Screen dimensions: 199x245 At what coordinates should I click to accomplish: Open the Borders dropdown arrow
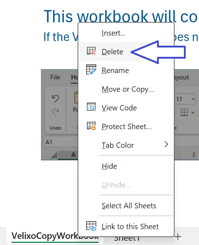click(x=193, y=113)
